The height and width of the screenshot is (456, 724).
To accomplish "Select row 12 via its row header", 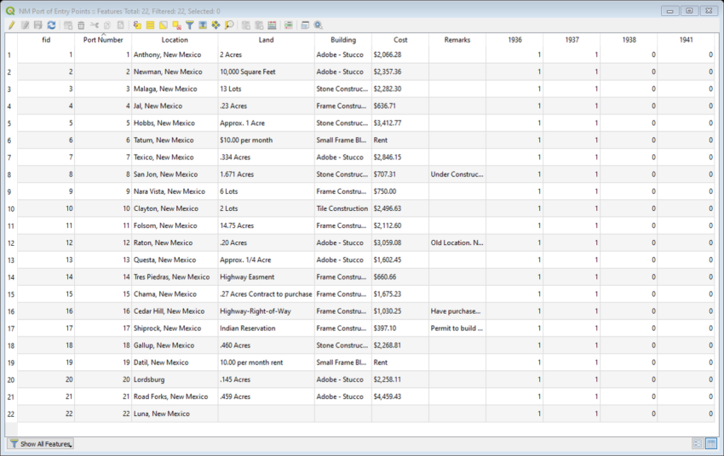I will [x=9, y=242].
